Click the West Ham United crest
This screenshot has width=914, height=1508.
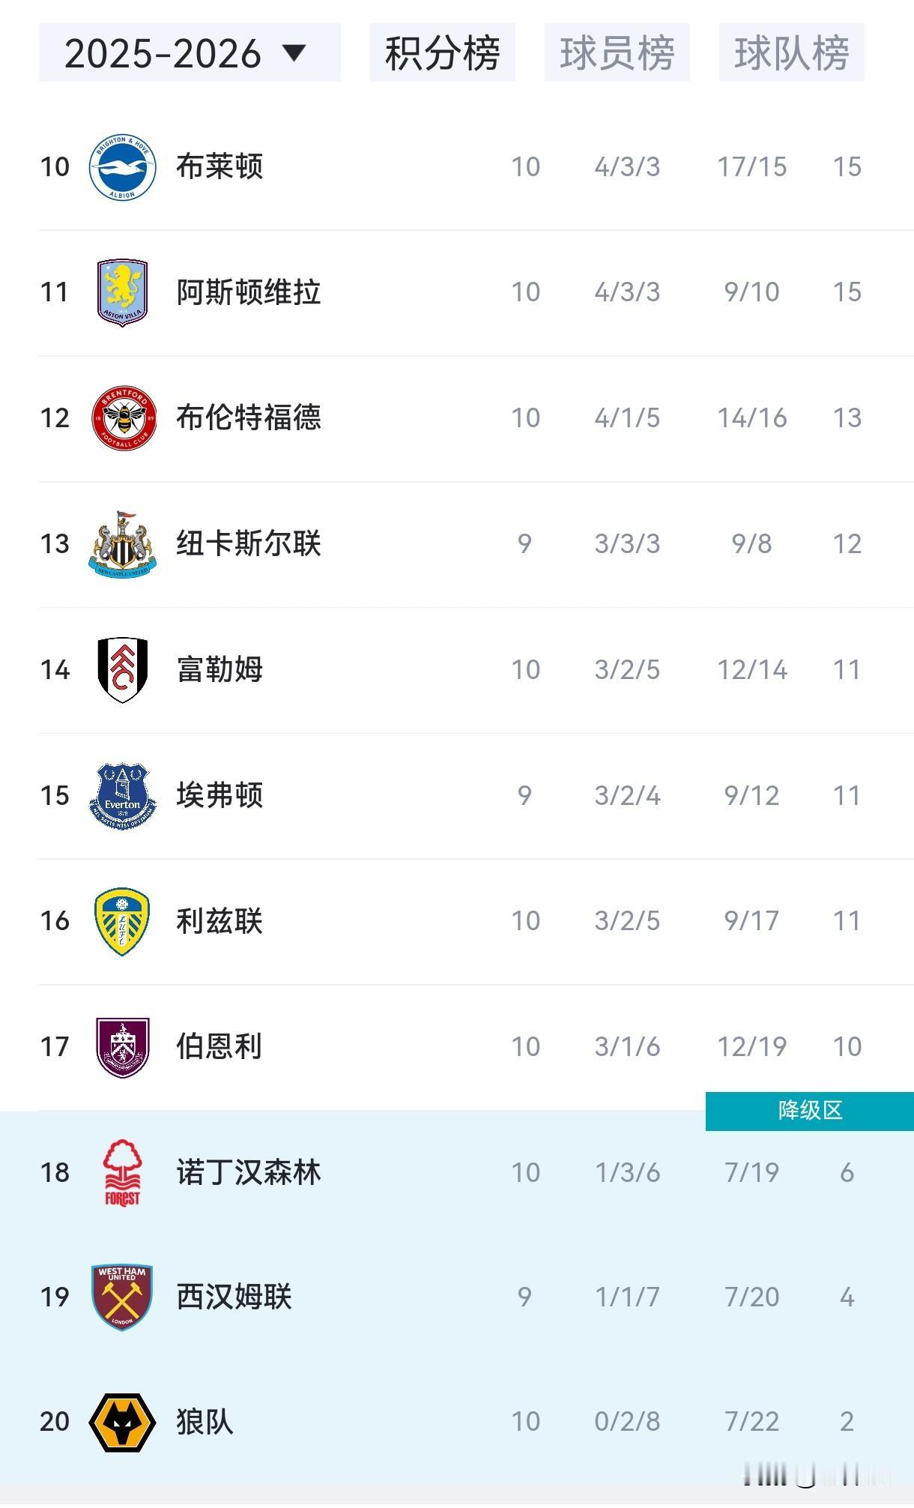(122, 1297)
